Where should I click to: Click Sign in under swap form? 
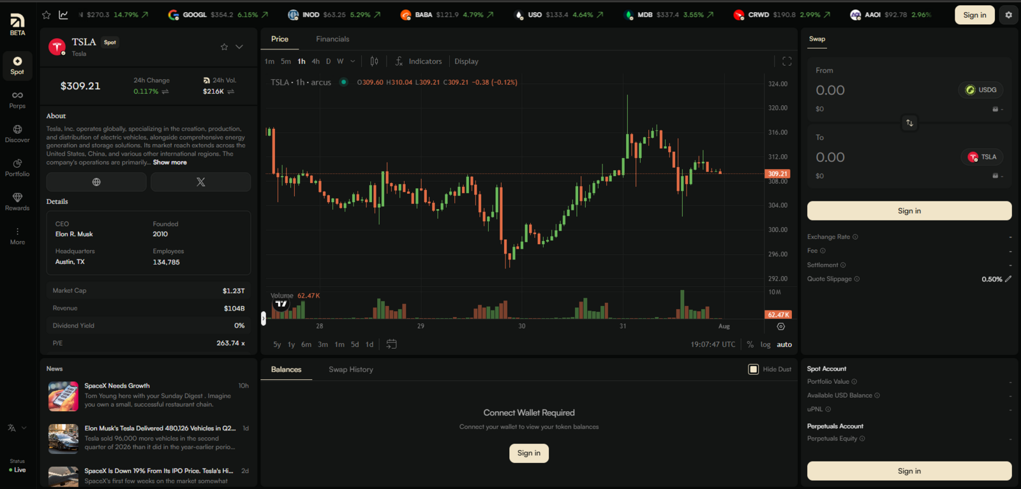tap(909, 211)
